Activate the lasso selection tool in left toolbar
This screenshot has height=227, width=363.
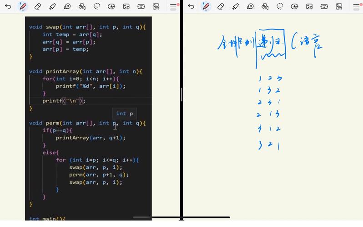[97, 6]
